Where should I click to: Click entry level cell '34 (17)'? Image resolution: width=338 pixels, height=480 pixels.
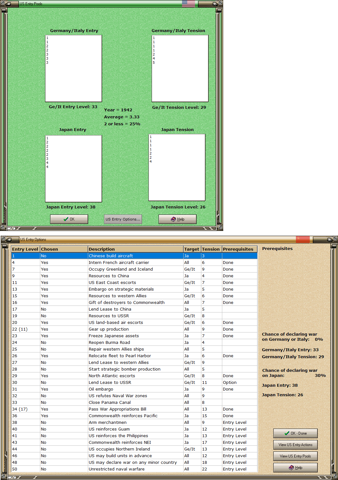pyautogui.click(x=26, y=409)
